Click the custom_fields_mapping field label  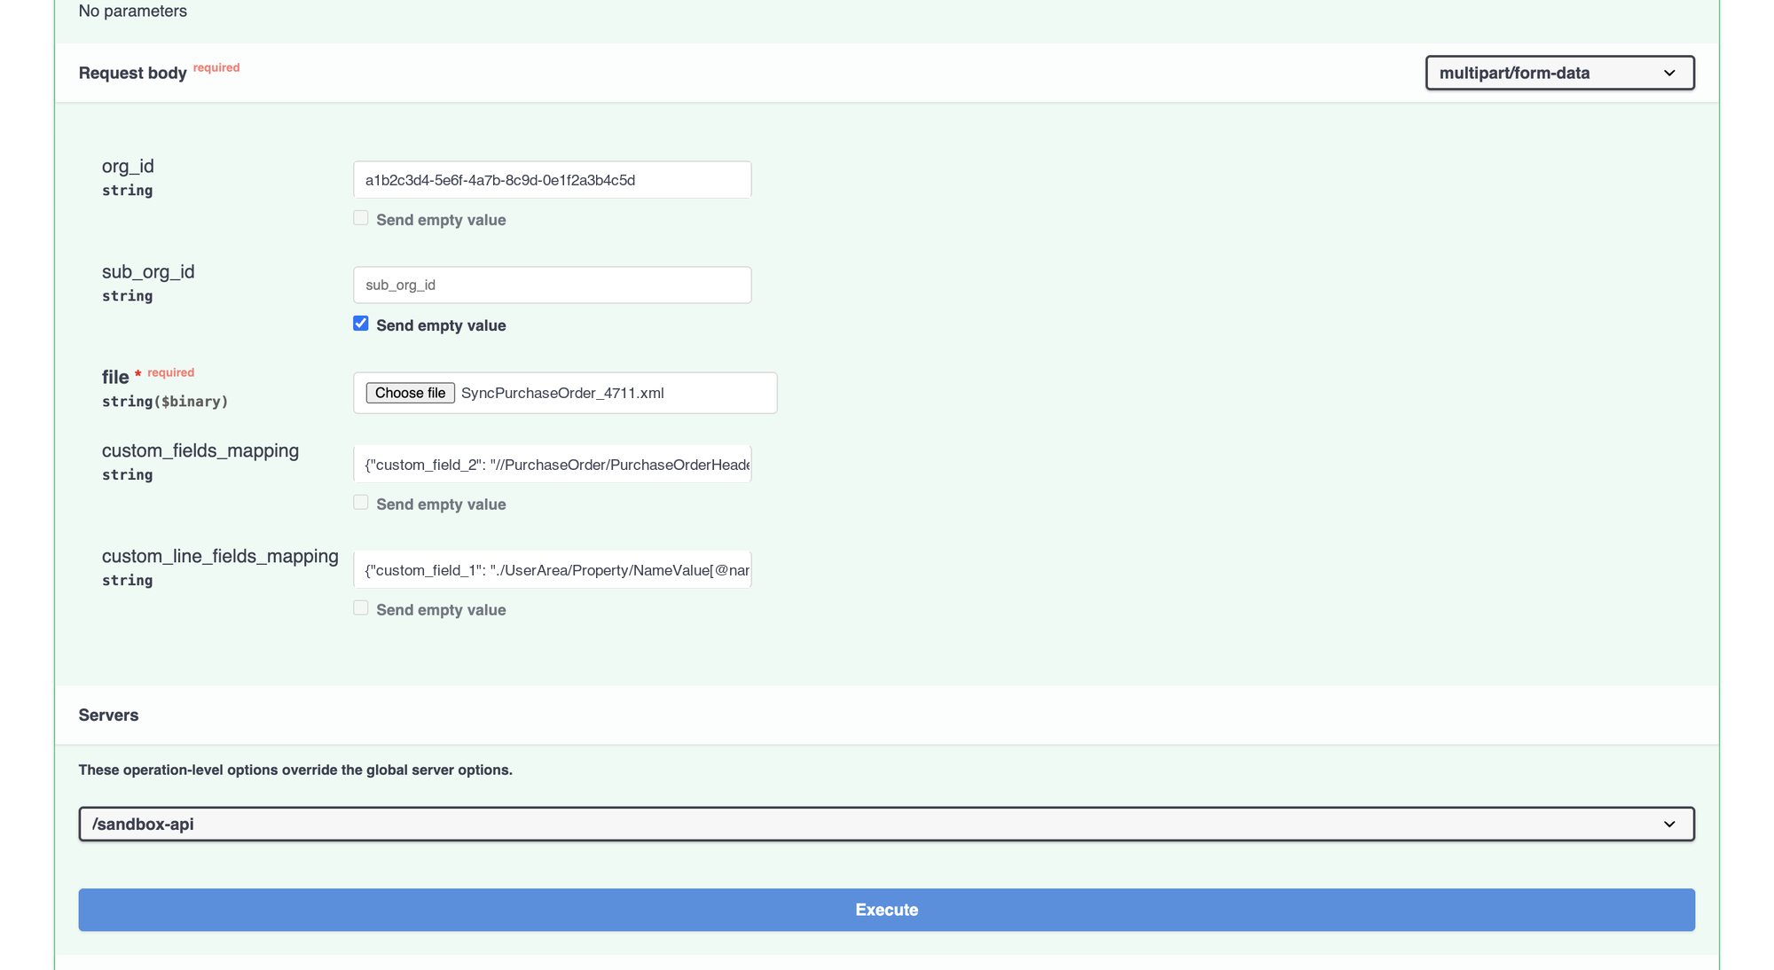[x=200, y=450]
